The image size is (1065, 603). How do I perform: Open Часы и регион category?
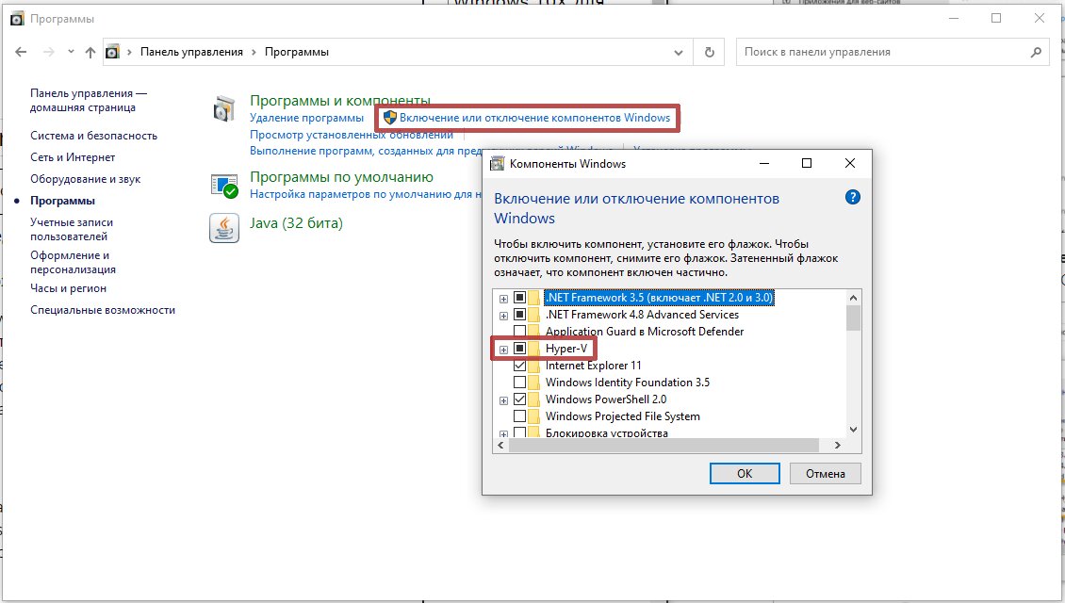[68, 288]
